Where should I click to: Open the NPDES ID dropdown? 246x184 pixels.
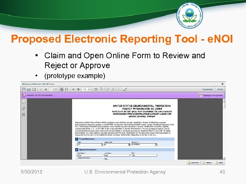[156, 144]
